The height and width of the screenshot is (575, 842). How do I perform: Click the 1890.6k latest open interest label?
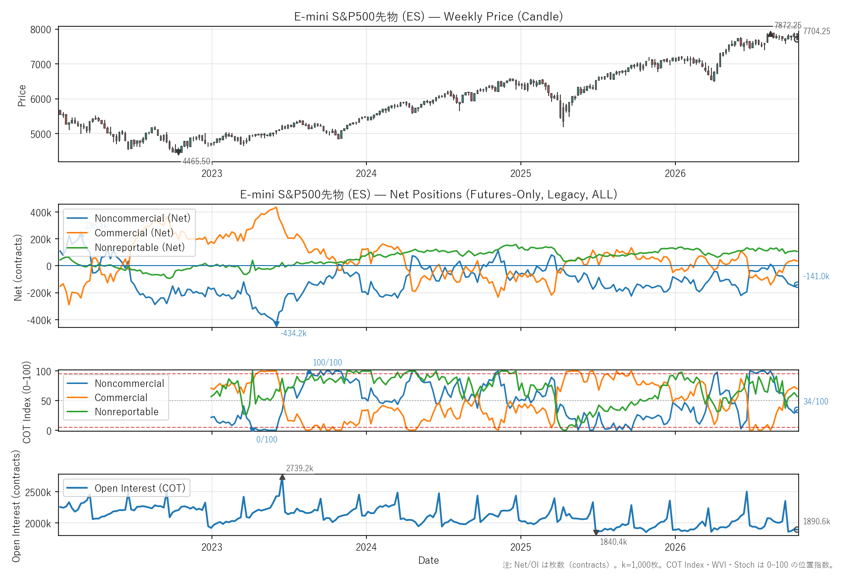tap(817, 521)
